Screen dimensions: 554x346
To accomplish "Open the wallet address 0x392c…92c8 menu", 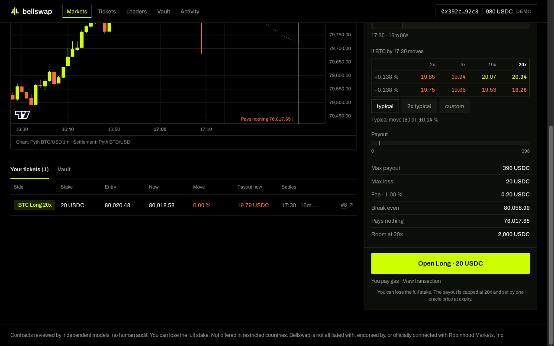I will coord(460,12).
